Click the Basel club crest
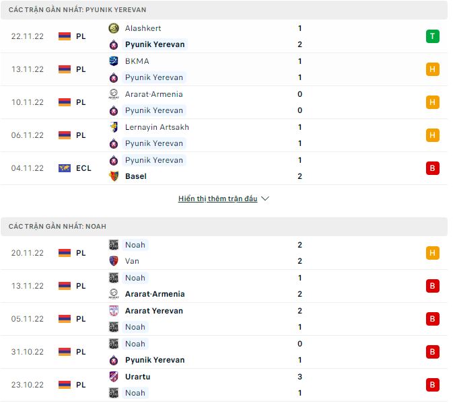The width and height of the screenshot is (455, 403). point(114,176)
